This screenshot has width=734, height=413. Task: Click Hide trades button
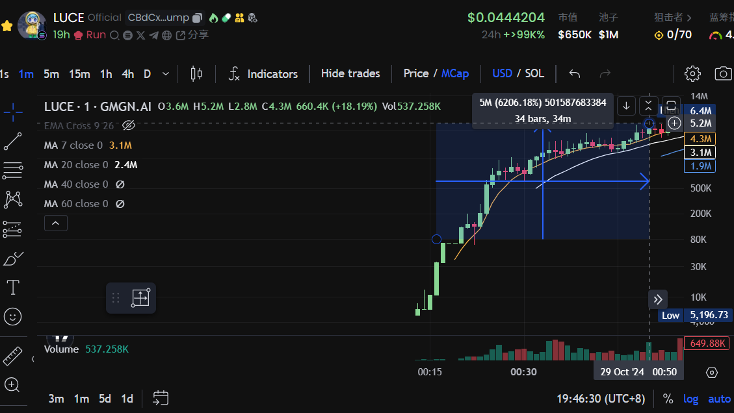[350, 73]
